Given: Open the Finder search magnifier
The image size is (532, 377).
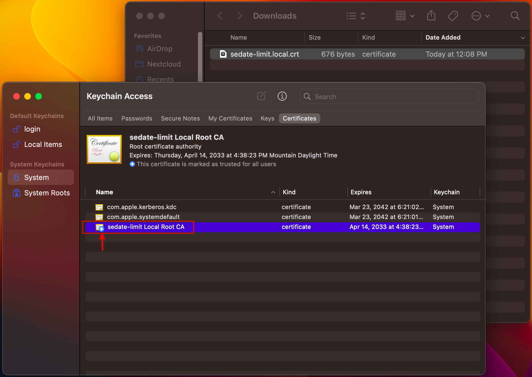Looking at the screenshot, I should click(515, 16).
